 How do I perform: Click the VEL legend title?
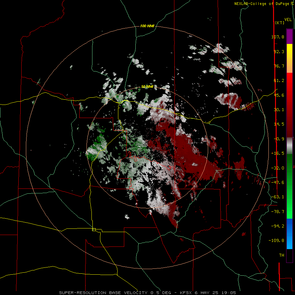(x=288, y=20)
